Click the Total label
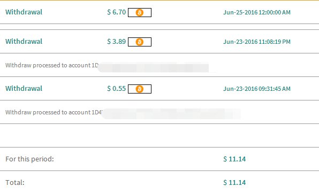319x194 pixels. [15, 183]
